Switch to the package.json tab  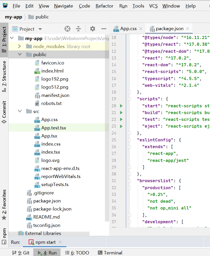[169, 29]
